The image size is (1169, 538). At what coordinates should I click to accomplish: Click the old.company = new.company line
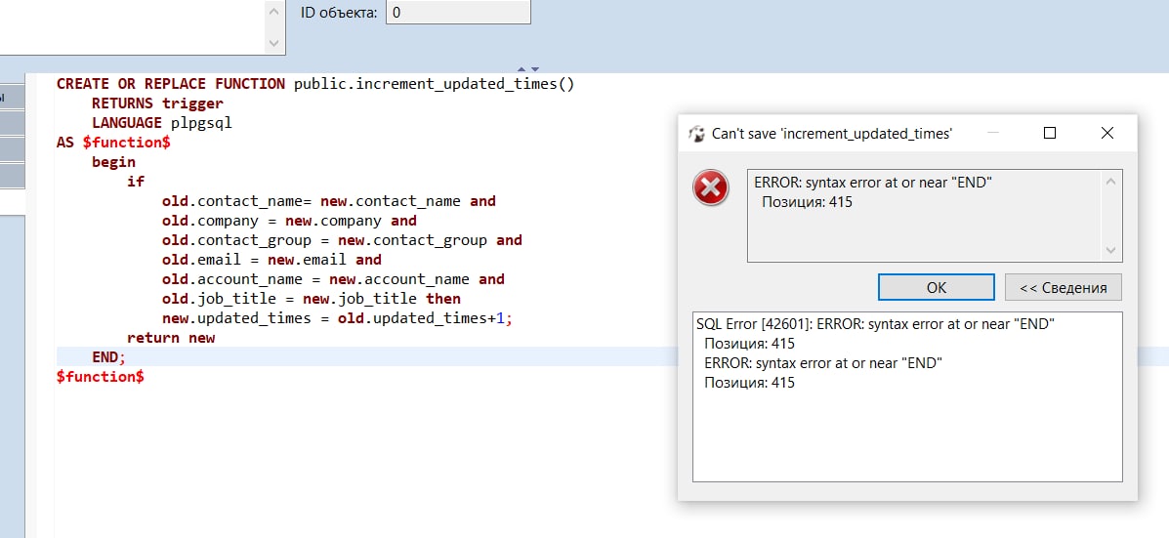289,221
